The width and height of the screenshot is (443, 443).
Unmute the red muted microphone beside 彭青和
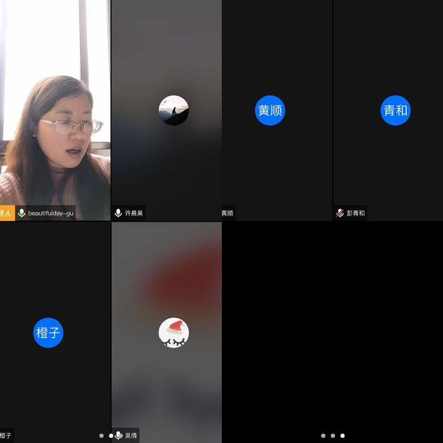pos(340,214)
